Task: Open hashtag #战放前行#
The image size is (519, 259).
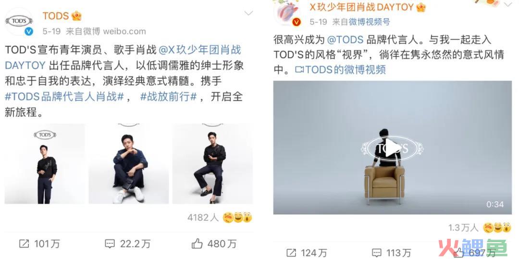Action: pos(169,97)
